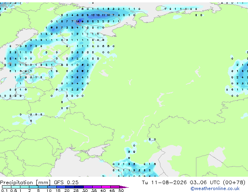Open the weatheronline.co.uk link
Image resolution: width=248 pixels, height=192 pixels.
[215, 188]
